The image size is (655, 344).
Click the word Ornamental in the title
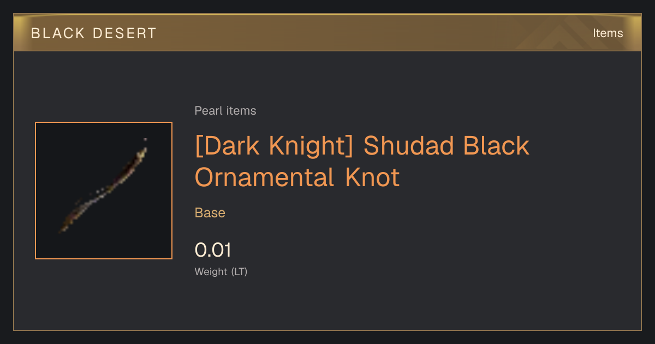pos(265,177)
